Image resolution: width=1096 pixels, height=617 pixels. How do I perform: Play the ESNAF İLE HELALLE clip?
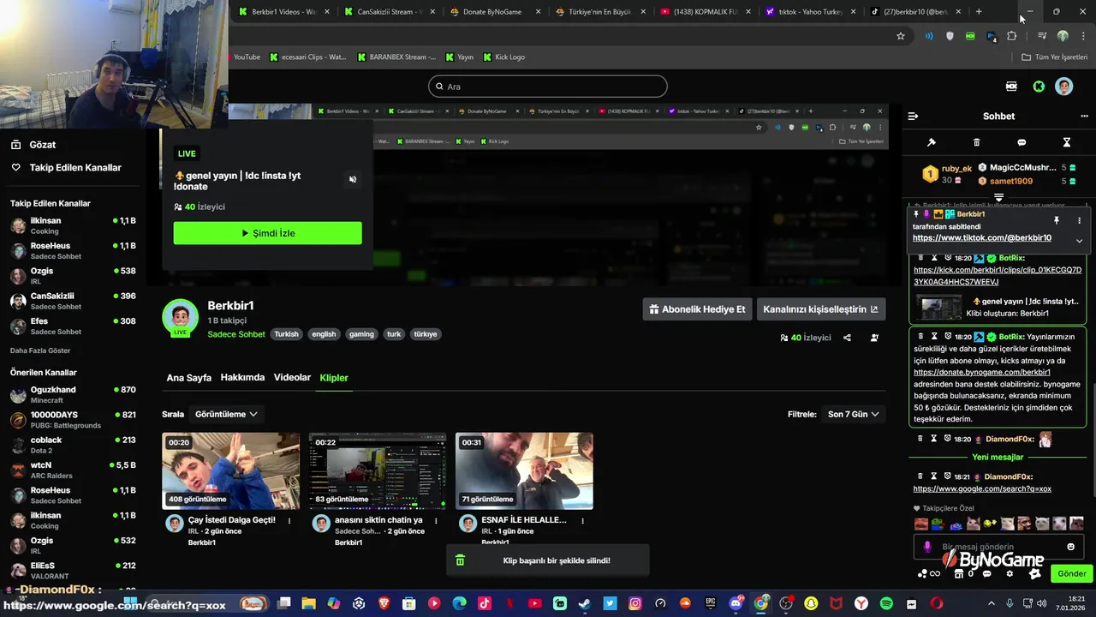(524, 470)
